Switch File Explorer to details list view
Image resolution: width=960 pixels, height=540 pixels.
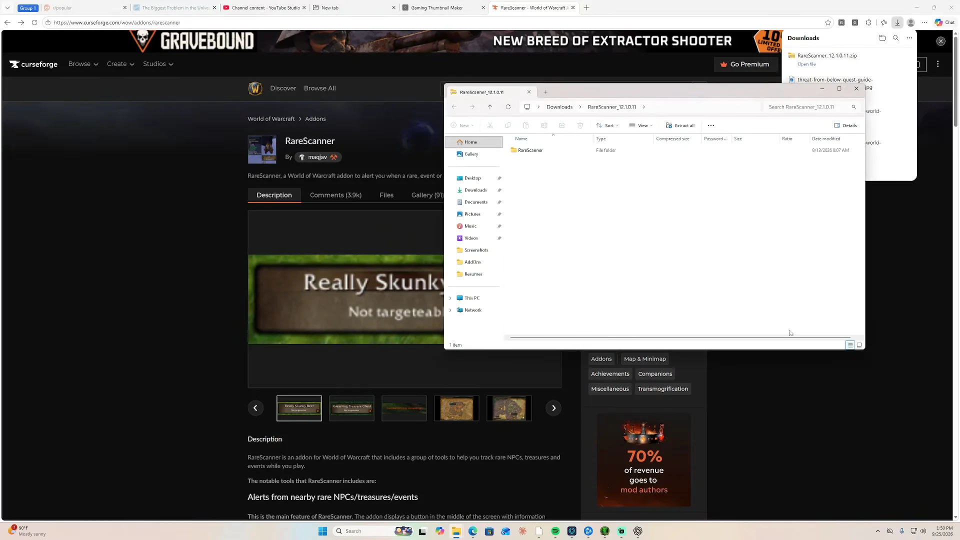click(x=850, y=345)
